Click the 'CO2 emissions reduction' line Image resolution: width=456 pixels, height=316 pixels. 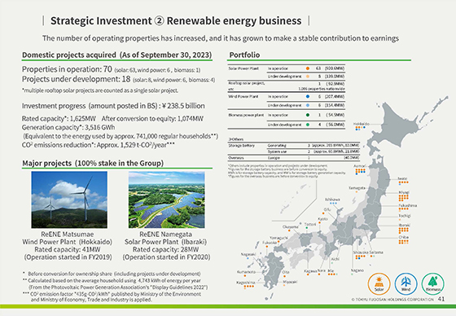coord(99,145)
